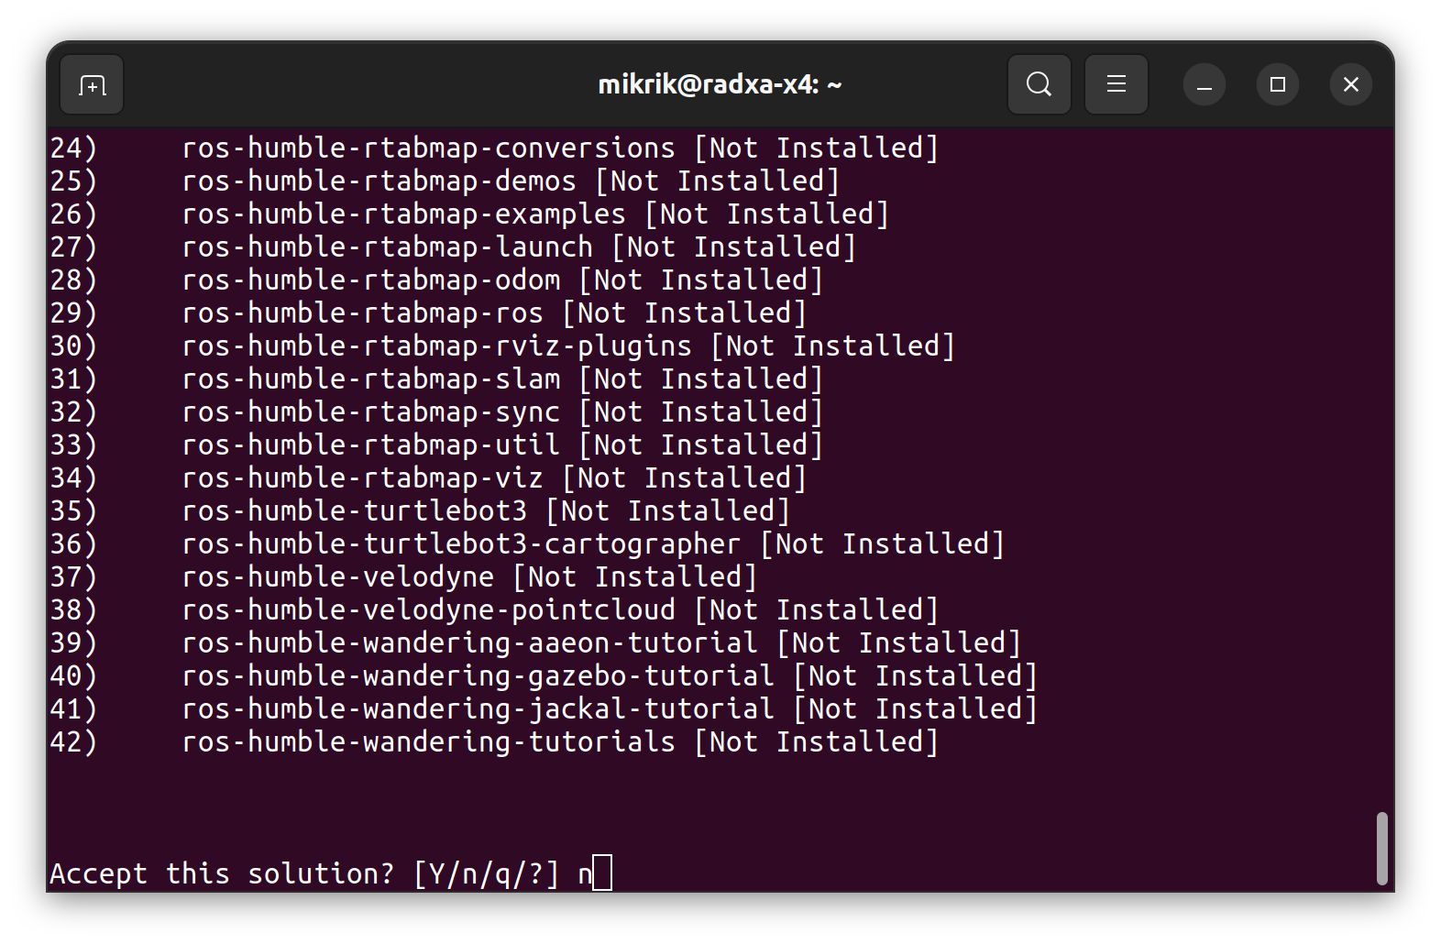
Task: Click the 'Accept this solution?' prompt line
Action: (x=220, y=873)
